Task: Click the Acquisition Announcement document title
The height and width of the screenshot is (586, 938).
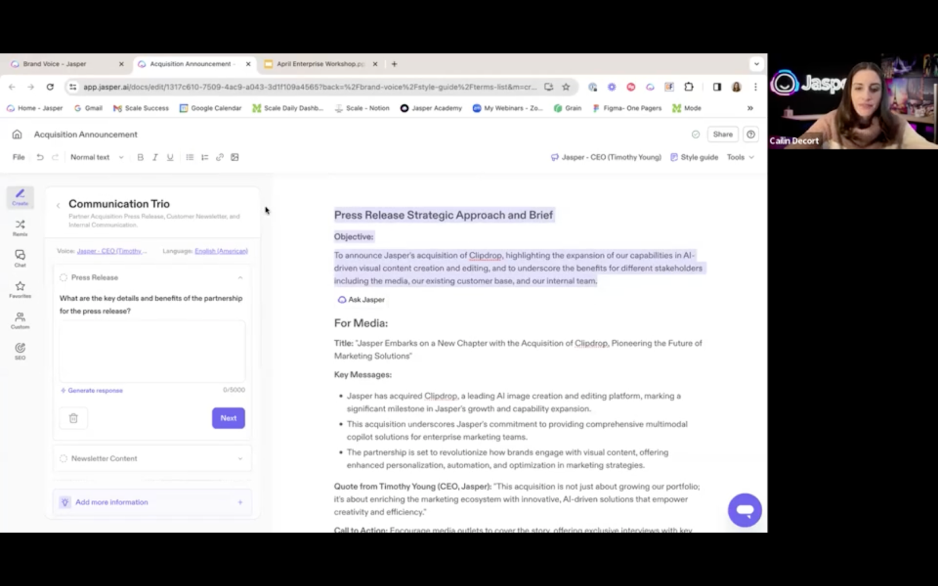Action: click(86, 134)
